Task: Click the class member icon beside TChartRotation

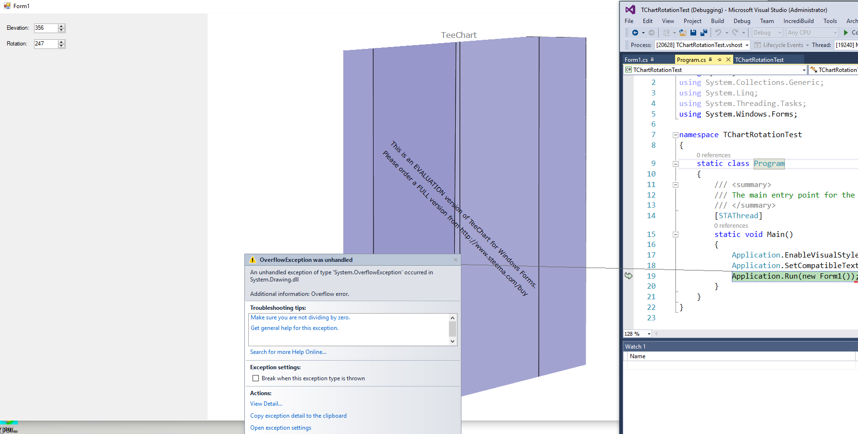Action: 814,70
